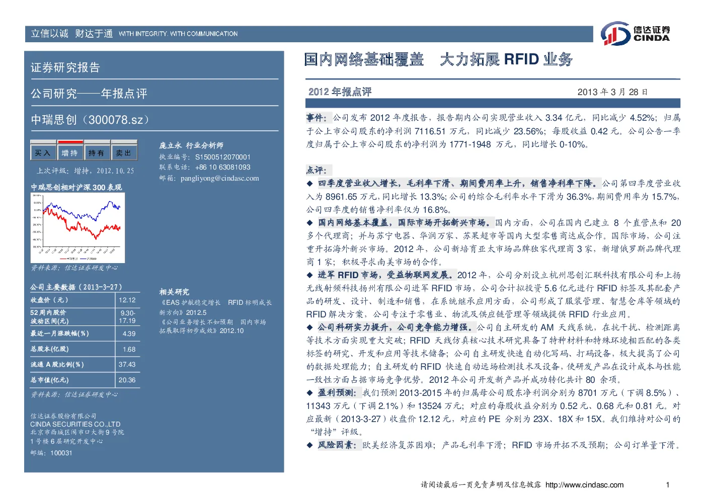706x499 pixels.
Task: Click the 证券研究报告 heading
Action: pos(65,67)
